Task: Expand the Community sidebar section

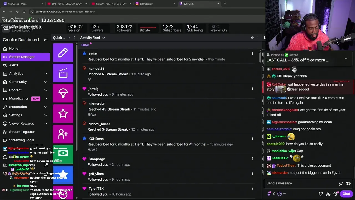Action: (46, 82)
